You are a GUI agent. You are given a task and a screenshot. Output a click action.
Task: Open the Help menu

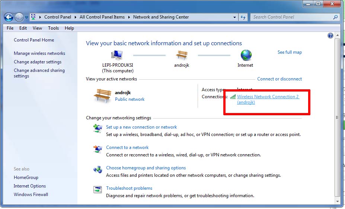[69, 28]
